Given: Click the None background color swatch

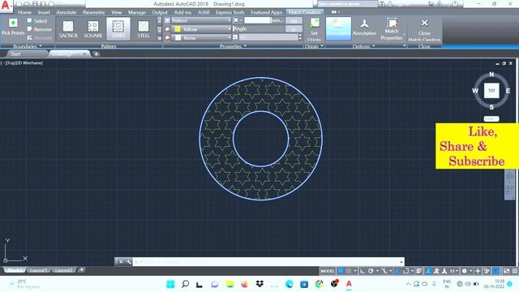Looking at the screenshot, I should click(x=178, y=38).
